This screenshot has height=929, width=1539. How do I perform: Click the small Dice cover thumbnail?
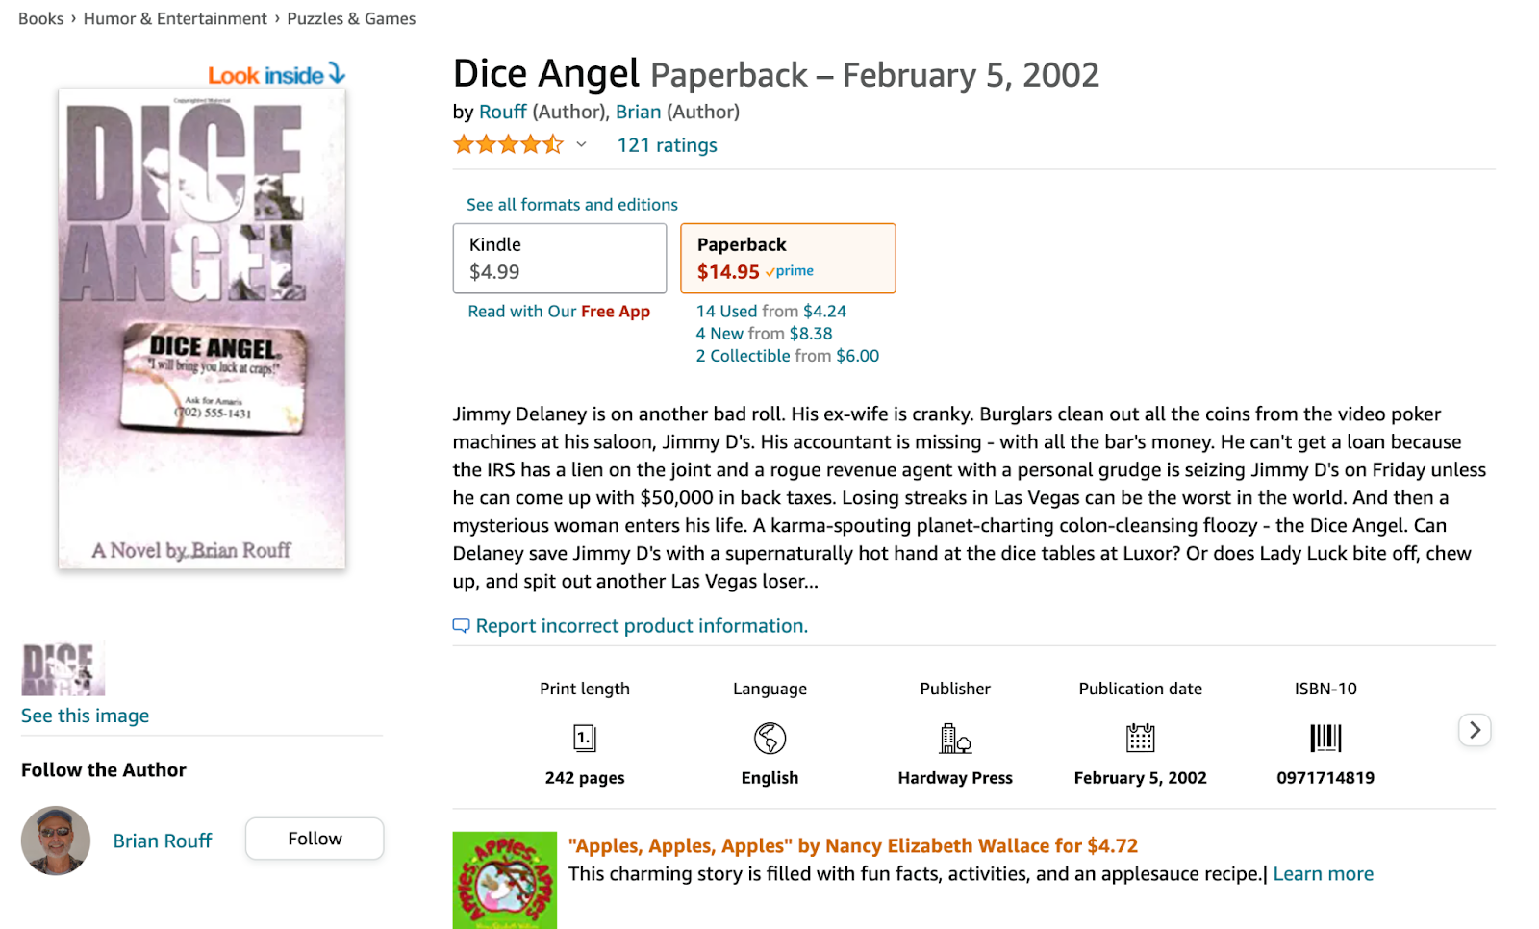(x=63, y=668)
